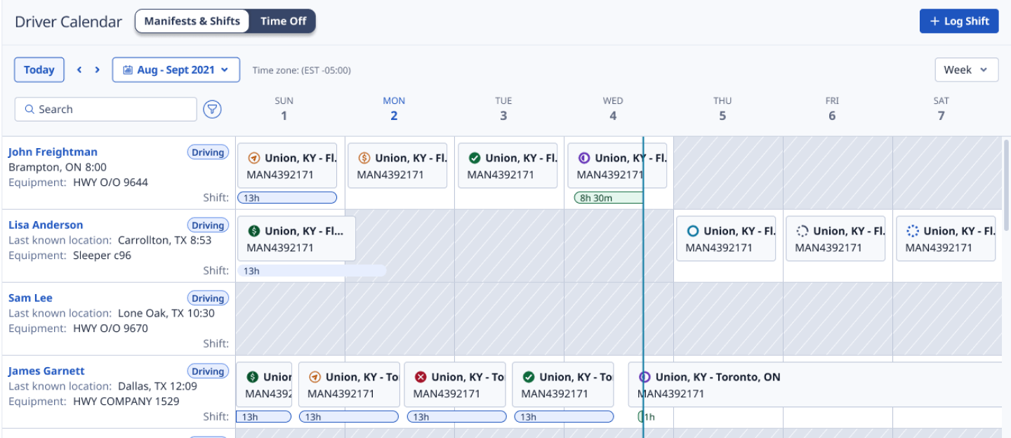Toggle the Driving status badge for Sam Lee
This screenshot has height=438, width=1011.
[x=208, y=298]
